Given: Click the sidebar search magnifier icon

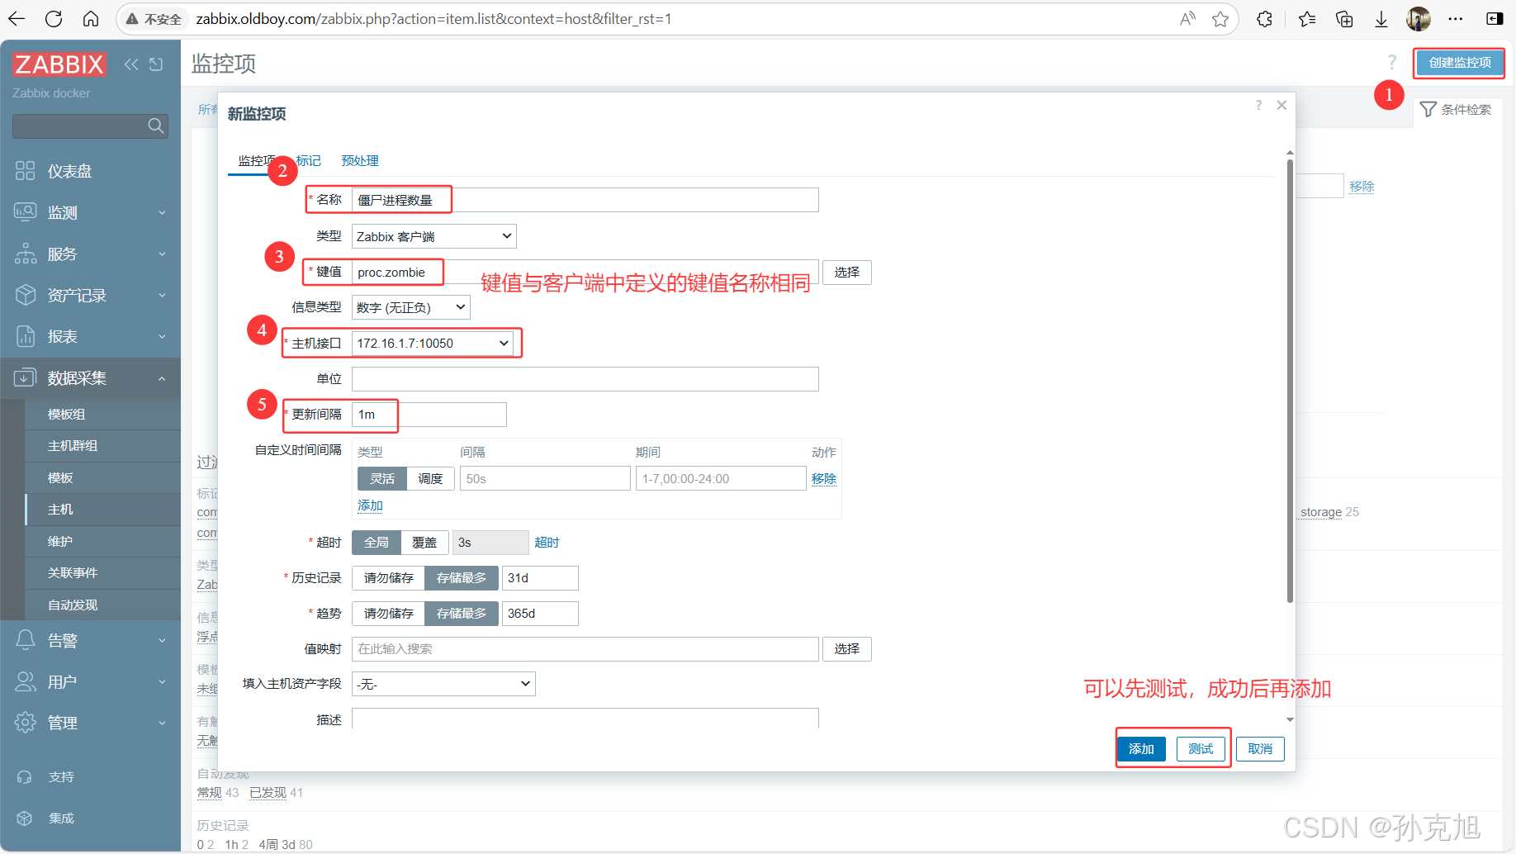Looking at the screenshot, I should pos(155,126).
